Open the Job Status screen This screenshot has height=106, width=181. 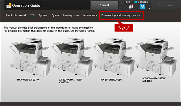click(166, 5)
